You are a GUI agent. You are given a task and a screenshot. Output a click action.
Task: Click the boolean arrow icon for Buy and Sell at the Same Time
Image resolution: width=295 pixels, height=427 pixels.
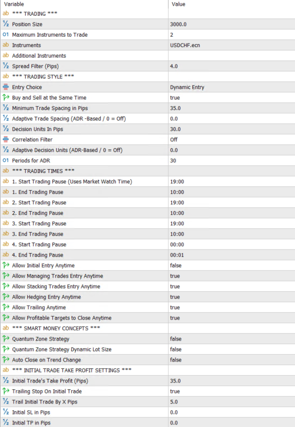pyautogui.click(x=6, y=97)
